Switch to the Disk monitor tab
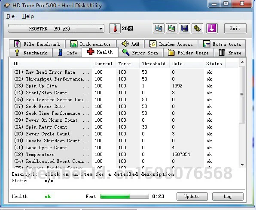Image resolution: width=256 pixels, height=210 pixels. pos(91,44)
